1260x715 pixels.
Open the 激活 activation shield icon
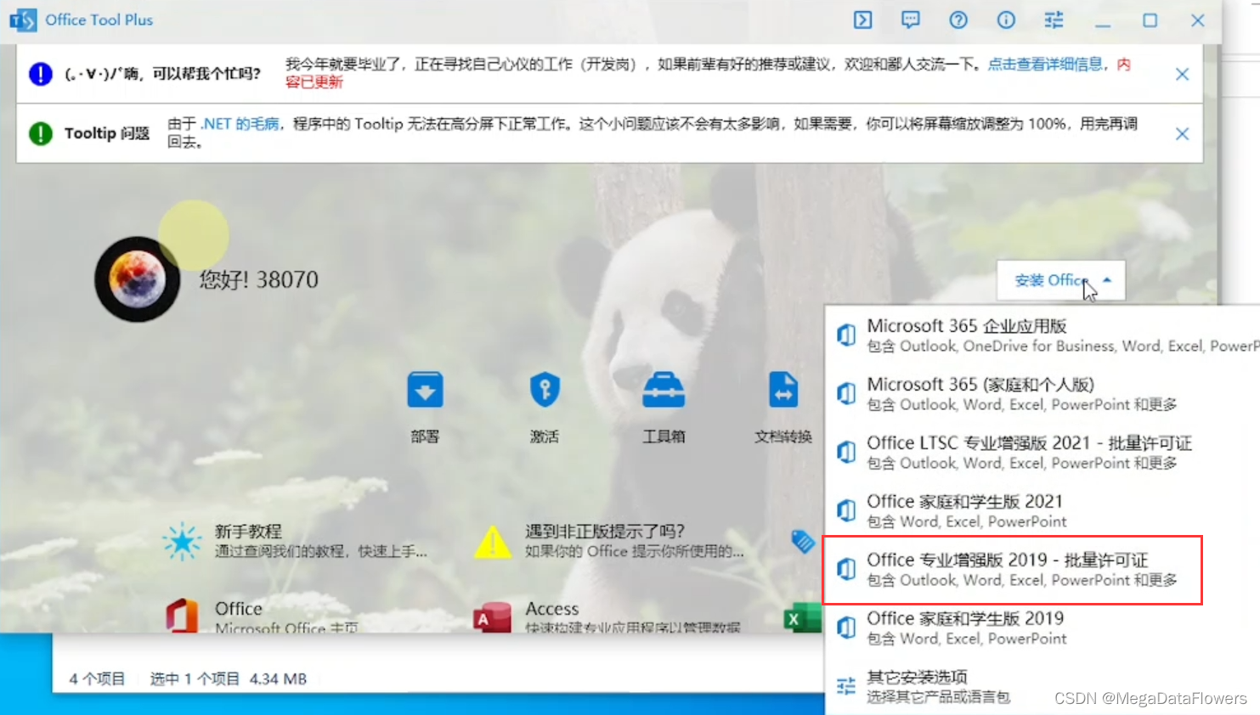pos(545,390)
